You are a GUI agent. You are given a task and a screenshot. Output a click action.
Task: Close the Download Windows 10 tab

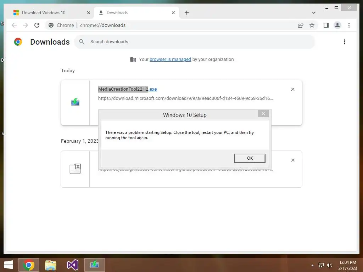click(x=88, y=13)
